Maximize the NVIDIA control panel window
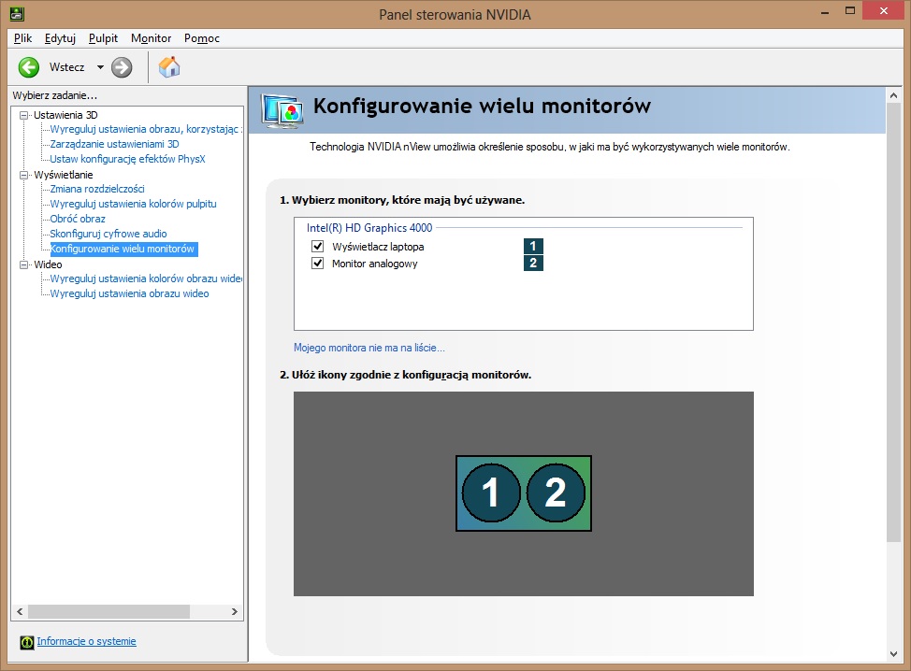This screenshot has width=911, height=671. [850, 11]
